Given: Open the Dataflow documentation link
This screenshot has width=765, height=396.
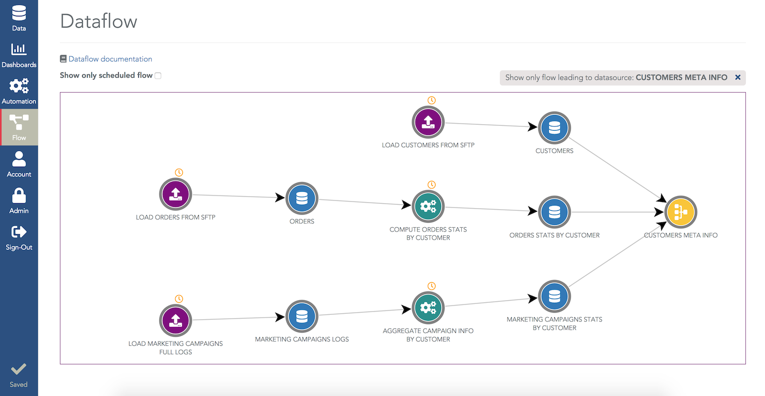Looking at the screenshot, I should pos(110,59).
